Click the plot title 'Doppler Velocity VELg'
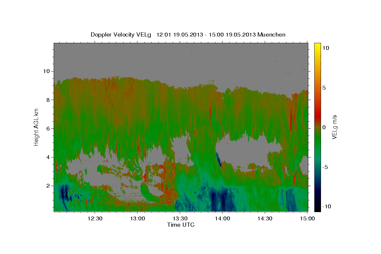Viewport: 381px width, 254px height. (122, 35)
